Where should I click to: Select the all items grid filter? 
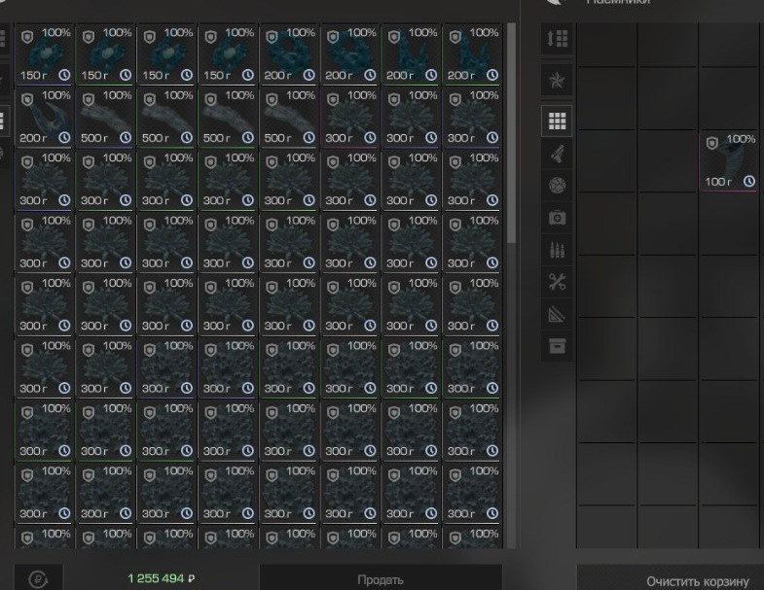558,121
